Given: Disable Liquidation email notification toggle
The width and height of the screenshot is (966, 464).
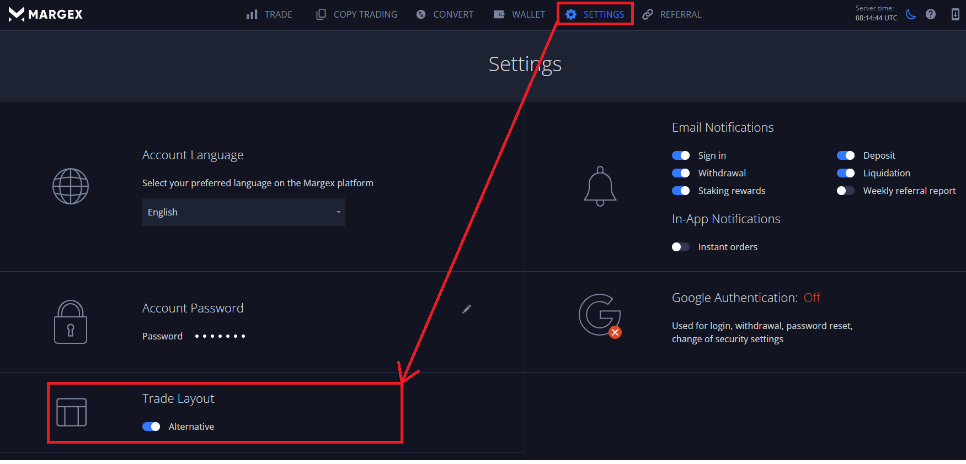Looking at the screenshot, I should click(x=845, y=173).
